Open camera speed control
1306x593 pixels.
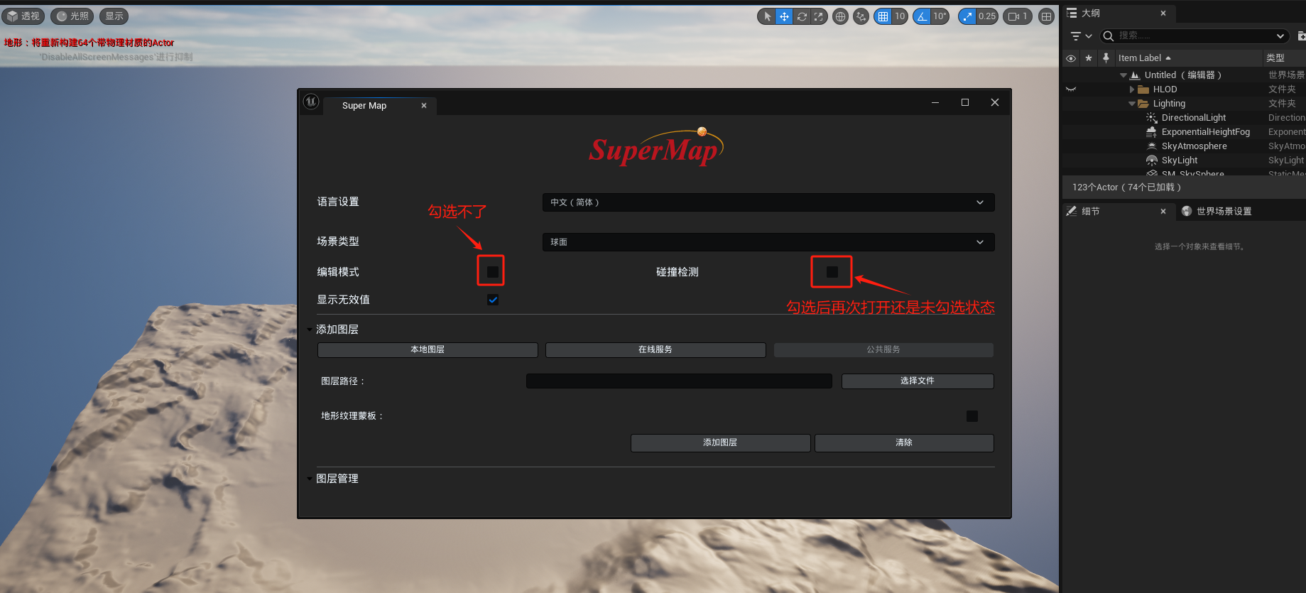[x=1018, y=16]
